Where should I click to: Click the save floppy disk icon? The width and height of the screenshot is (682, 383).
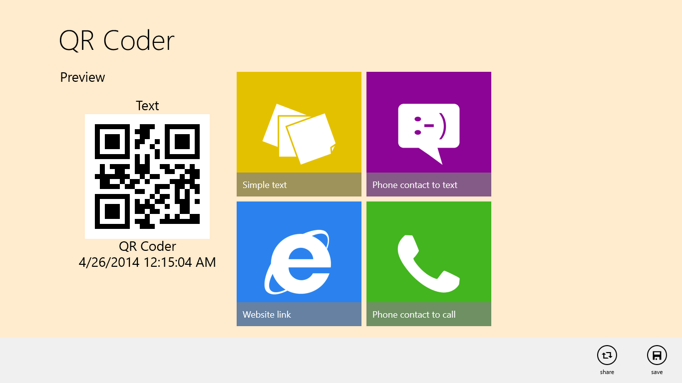coord(657,356)
